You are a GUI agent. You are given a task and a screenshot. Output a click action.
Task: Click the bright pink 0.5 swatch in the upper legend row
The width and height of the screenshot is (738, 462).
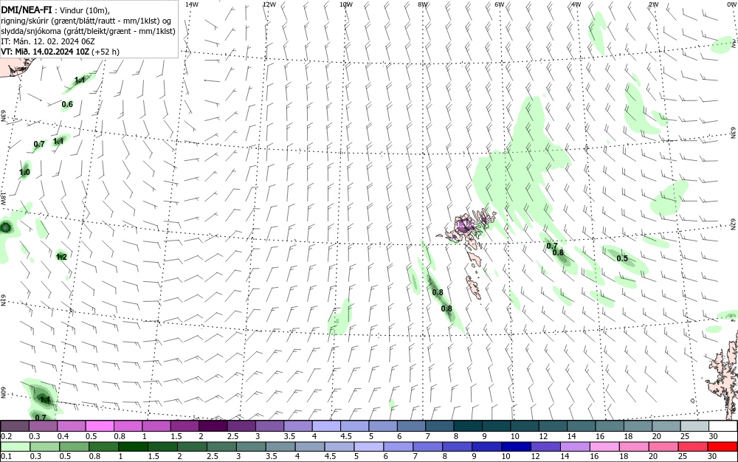[x=100, y=427]
